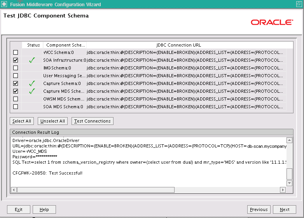Click the log scroll down arrow
This screenshot has height=218, width=304.
[x=289, y=183]
